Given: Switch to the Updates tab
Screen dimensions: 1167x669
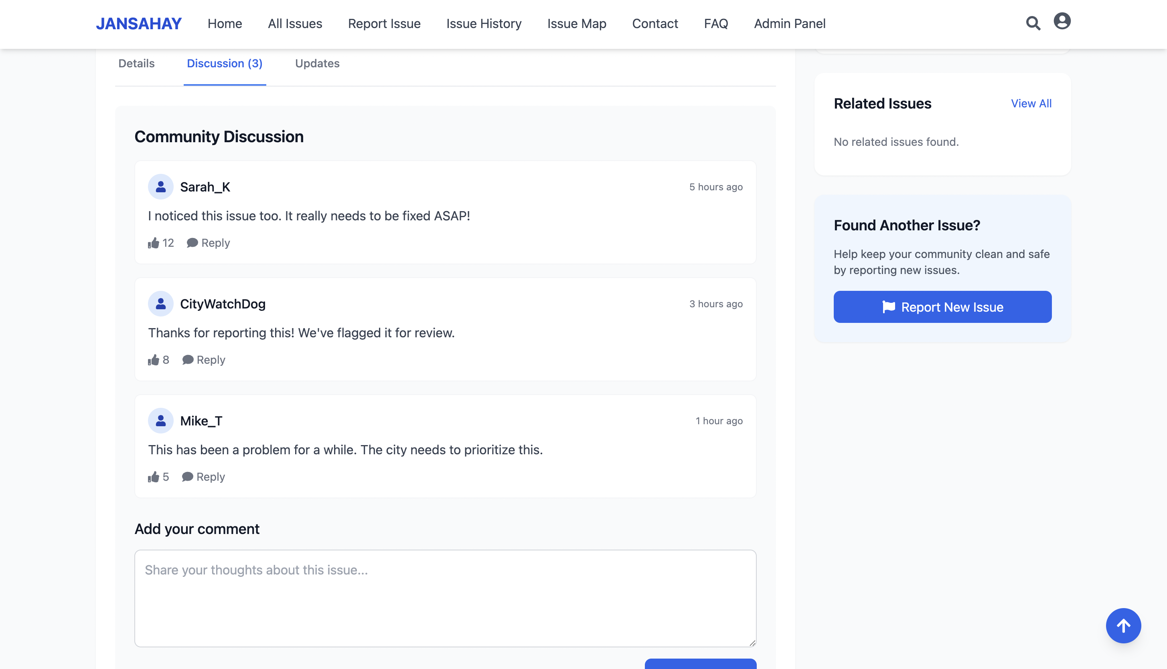Looking at the screenshot, I should pyautogui.click(x=317, y=63).
